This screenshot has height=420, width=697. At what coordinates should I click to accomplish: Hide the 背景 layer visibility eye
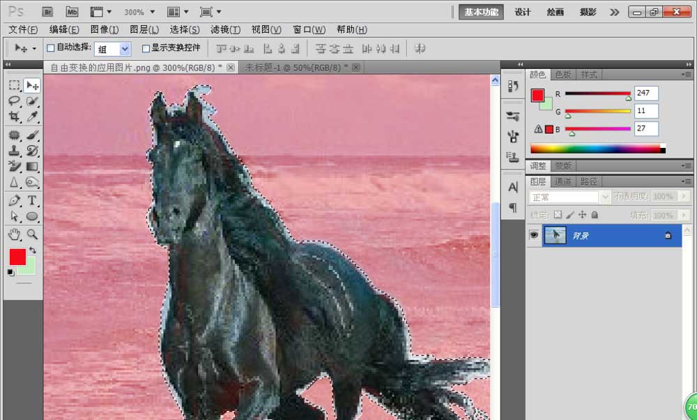pos(533,235)
